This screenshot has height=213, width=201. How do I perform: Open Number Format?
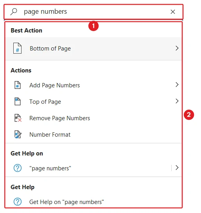click(93, 134)
